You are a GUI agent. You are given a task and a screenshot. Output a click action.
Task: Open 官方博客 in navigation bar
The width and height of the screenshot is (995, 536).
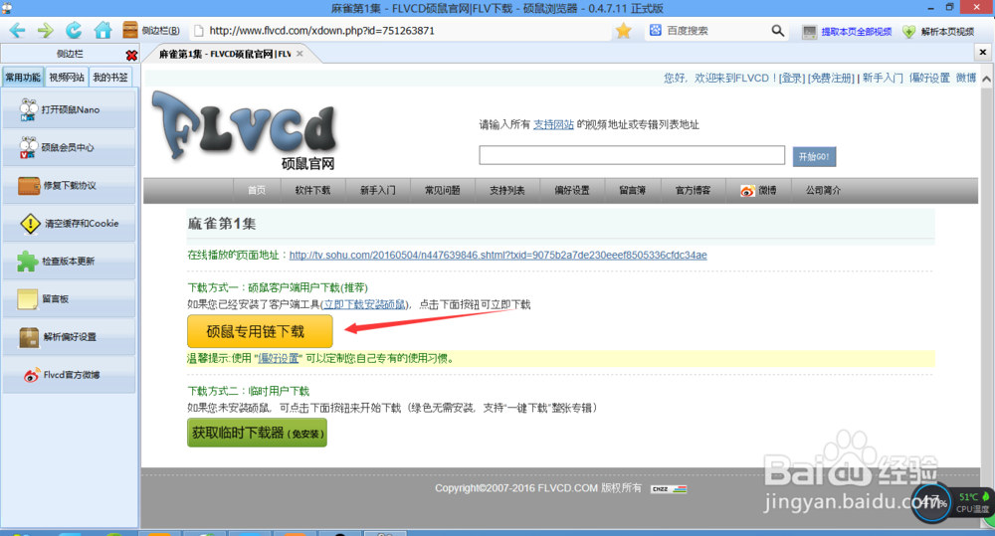click(x=693, y=190)
